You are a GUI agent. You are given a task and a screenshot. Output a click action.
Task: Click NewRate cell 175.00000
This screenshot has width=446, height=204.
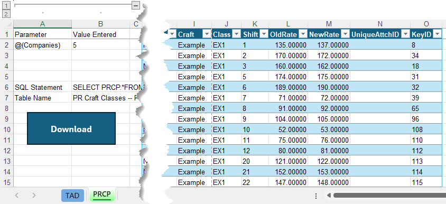pos(329,77)
